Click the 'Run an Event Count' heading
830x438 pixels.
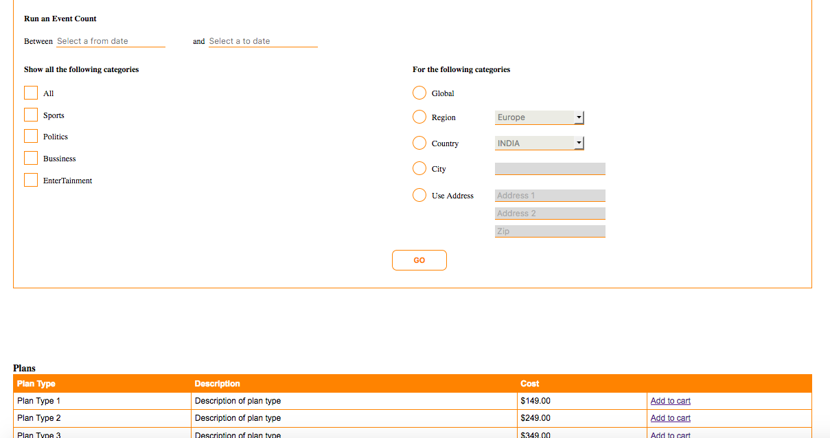pos(60,19)
